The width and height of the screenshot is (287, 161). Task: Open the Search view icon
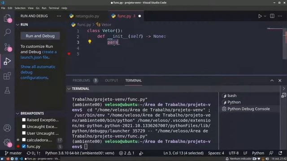7,32
